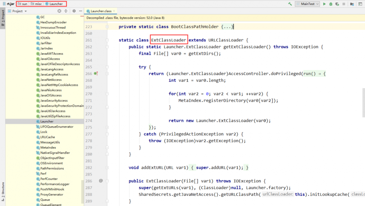
Task: Expand lambda fold at line 266
Action: pos(107,74)
